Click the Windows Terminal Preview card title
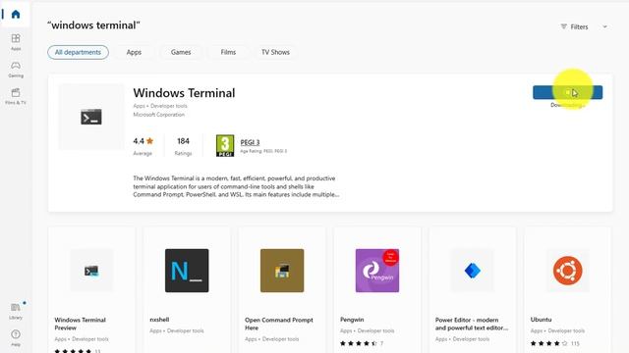This screenshot has height=353, width=629. [x=81, y=324]
